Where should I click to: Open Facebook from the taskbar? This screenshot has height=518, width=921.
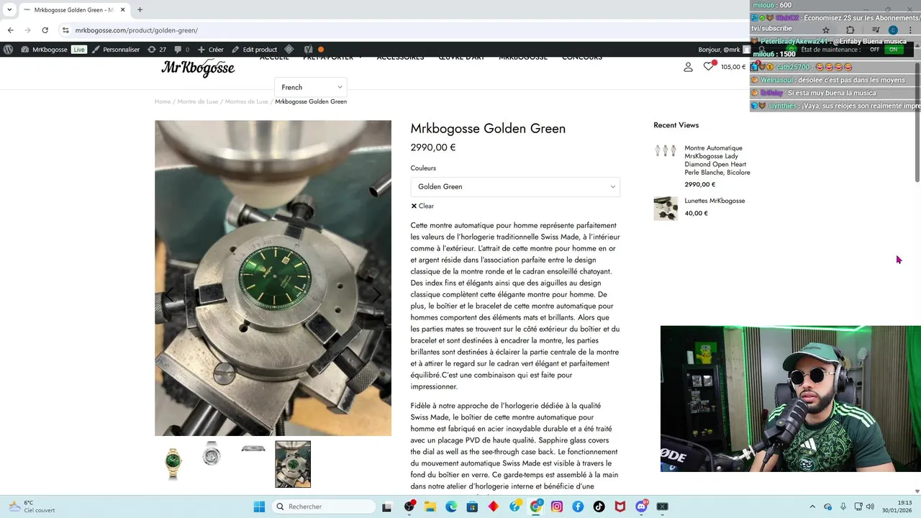point(578,506)
